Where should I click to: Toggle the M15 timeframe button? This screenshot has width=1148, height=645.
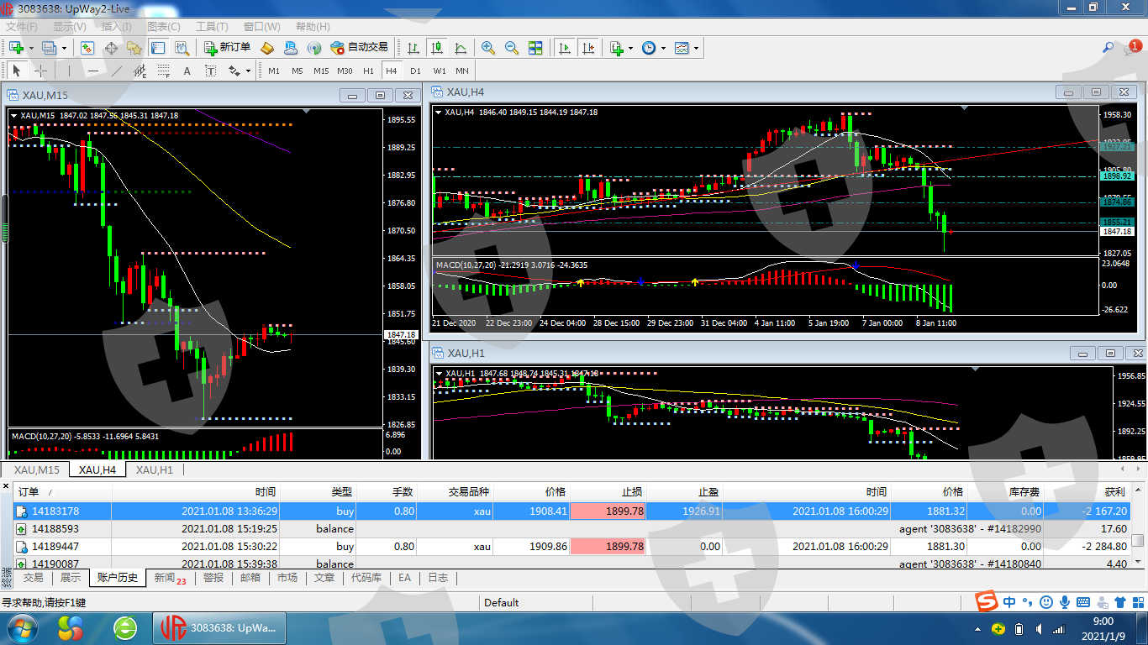[x=321, y=71]
